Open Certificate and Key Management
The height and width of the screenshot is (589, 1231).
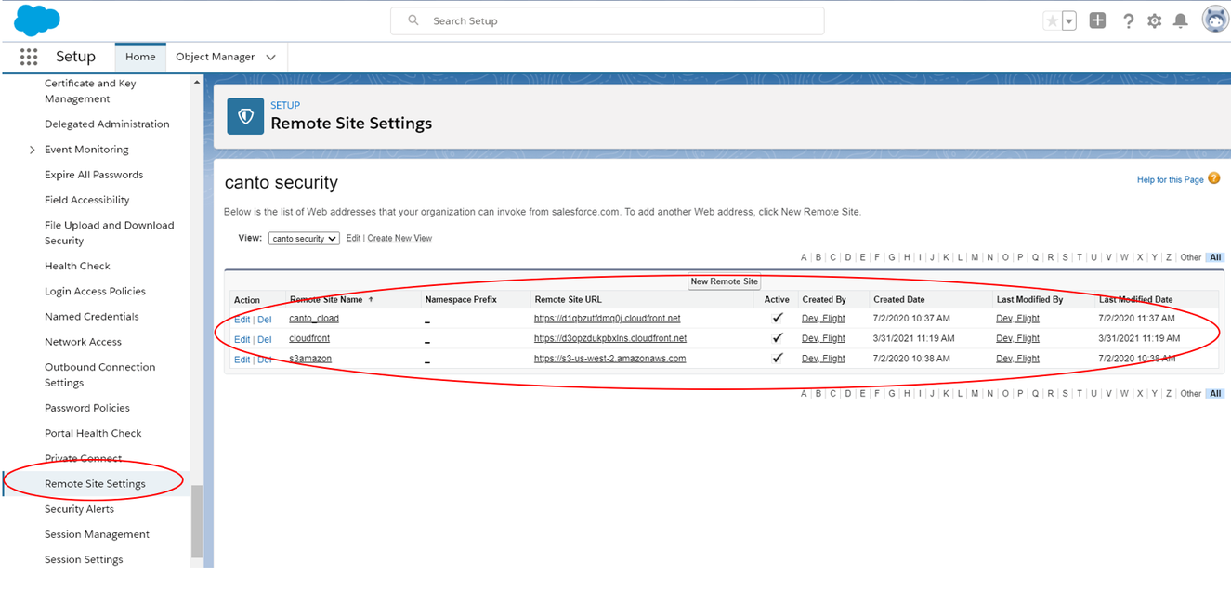[90, 91]
